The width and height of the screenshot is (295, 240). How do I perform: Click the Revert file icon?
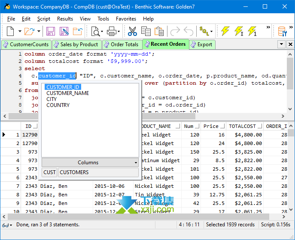coord(78,31)
